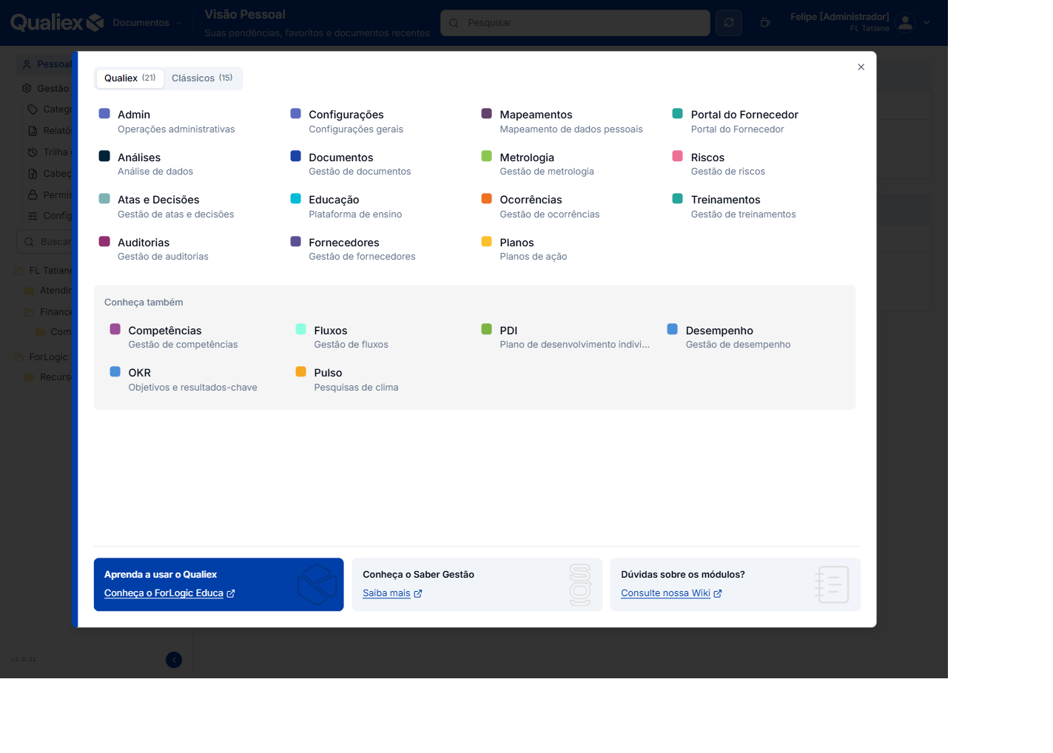
Task: Click the user avatar icon
Action: point(906,23)
